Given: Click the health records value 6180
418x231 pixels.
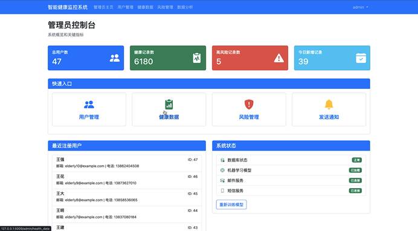Looking at the screenshot, I should click(143, 62).
